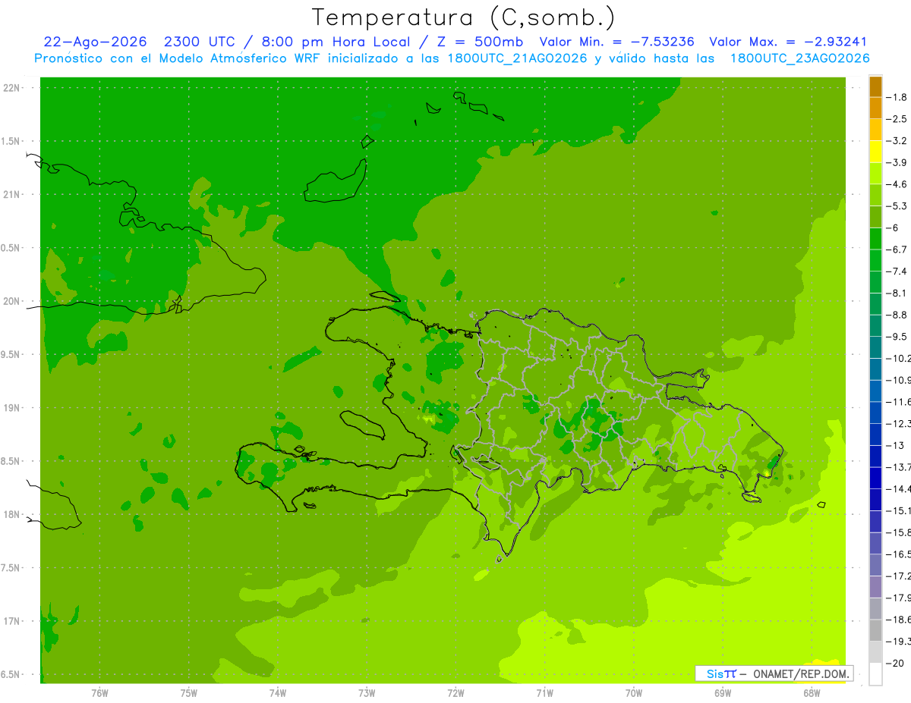911x703 pixels.
Task: Click the legend value "-9.5"
Action: [x=897, y=336]
